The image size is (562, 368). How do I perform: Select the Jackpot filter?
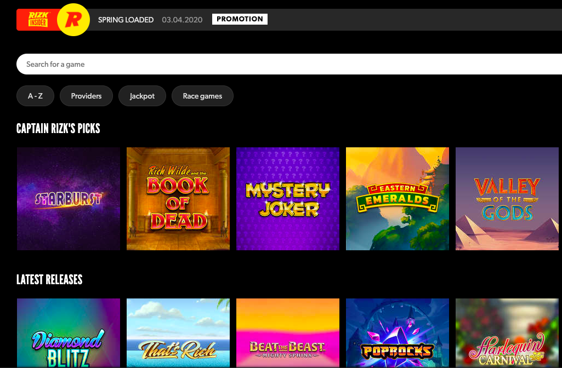point(143,96)
